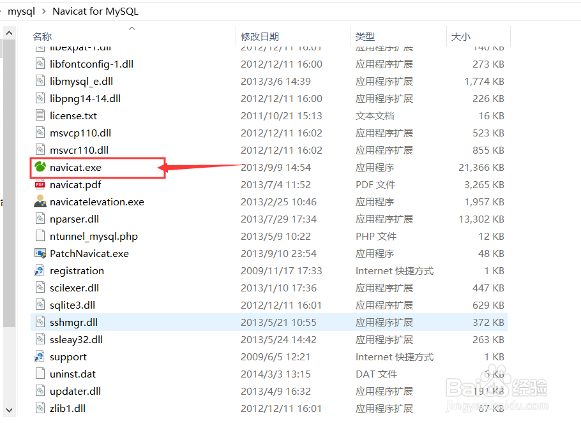Click the libfontconfig-1.dll file icon
This screenshot has height=426, width=581.
40,64
